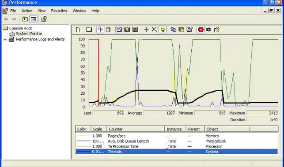Switch to View Histogram icon
This screenshot has width=284, height=167.
127,30
